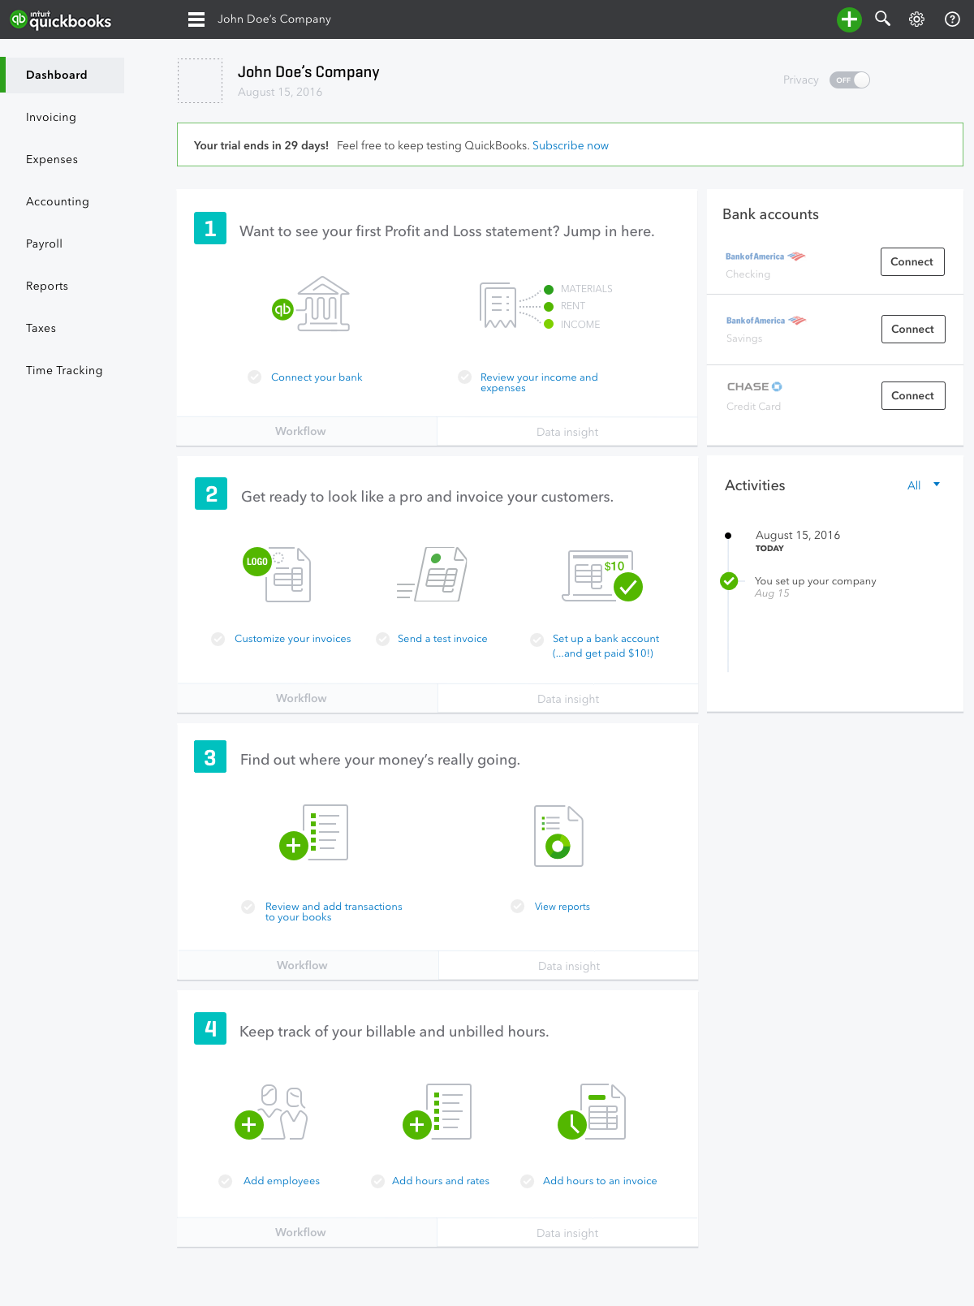The width and height of the screenshot is (974, 1306).
Task: Click the Add hours to an invoice link
Action: pyautogui.click(x=600, y=1181)
